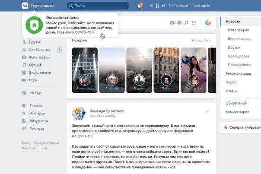
Task: Open Игры in left sidebar
Action: tap(33, 80)
